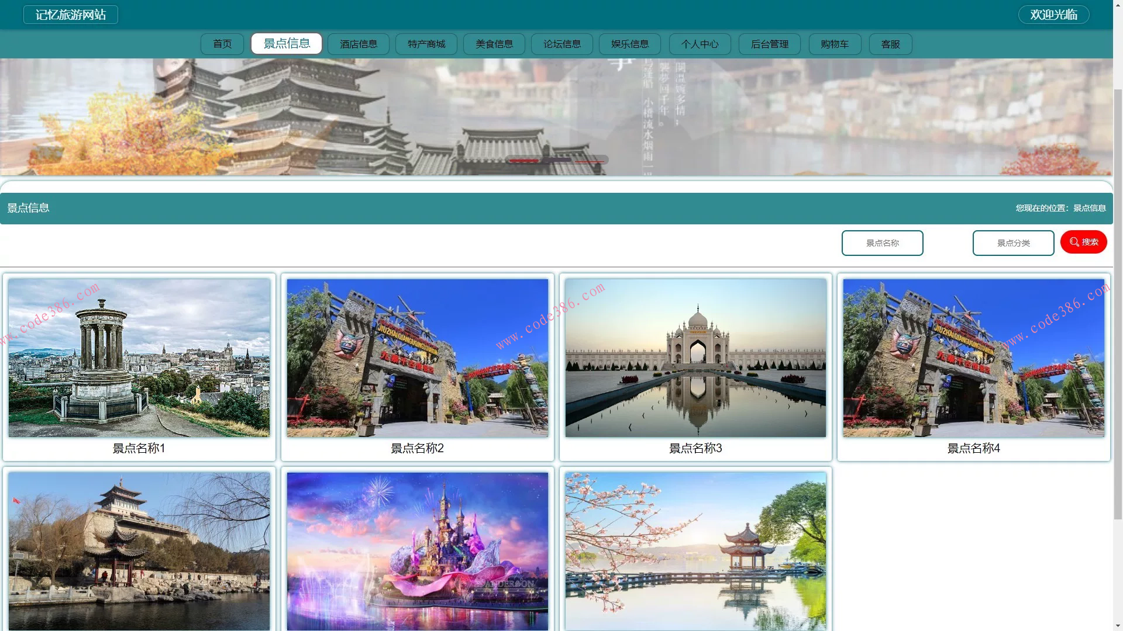Viewport: 1123px width, 631px height.
Task: Click the 景点名称2 title link
Action: point(417,448)
